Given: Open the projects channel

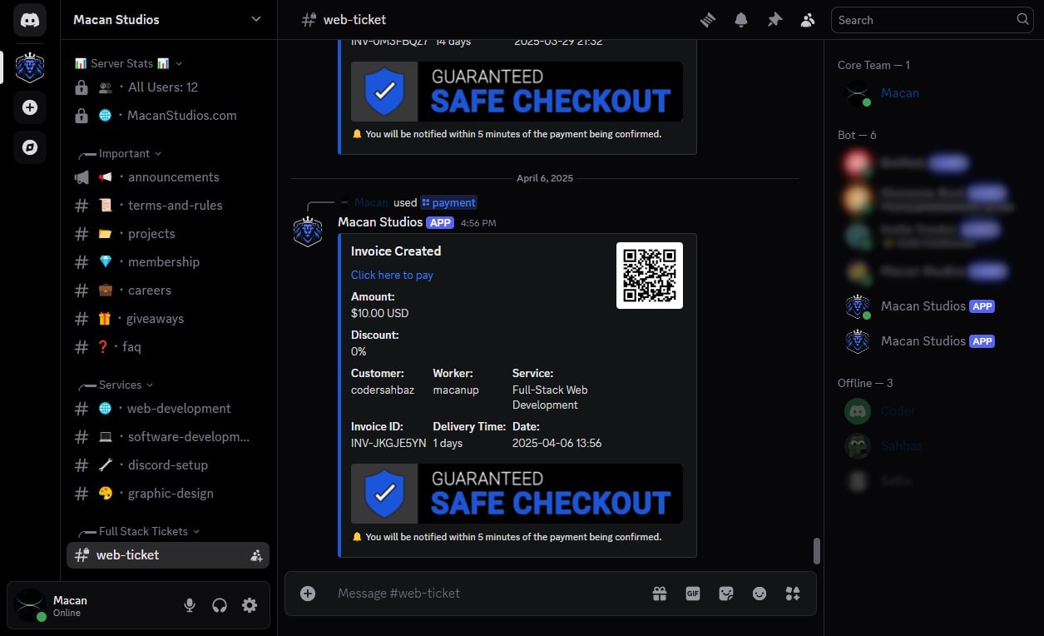Looking at the screenshot, I should click(x=168, y=234).
